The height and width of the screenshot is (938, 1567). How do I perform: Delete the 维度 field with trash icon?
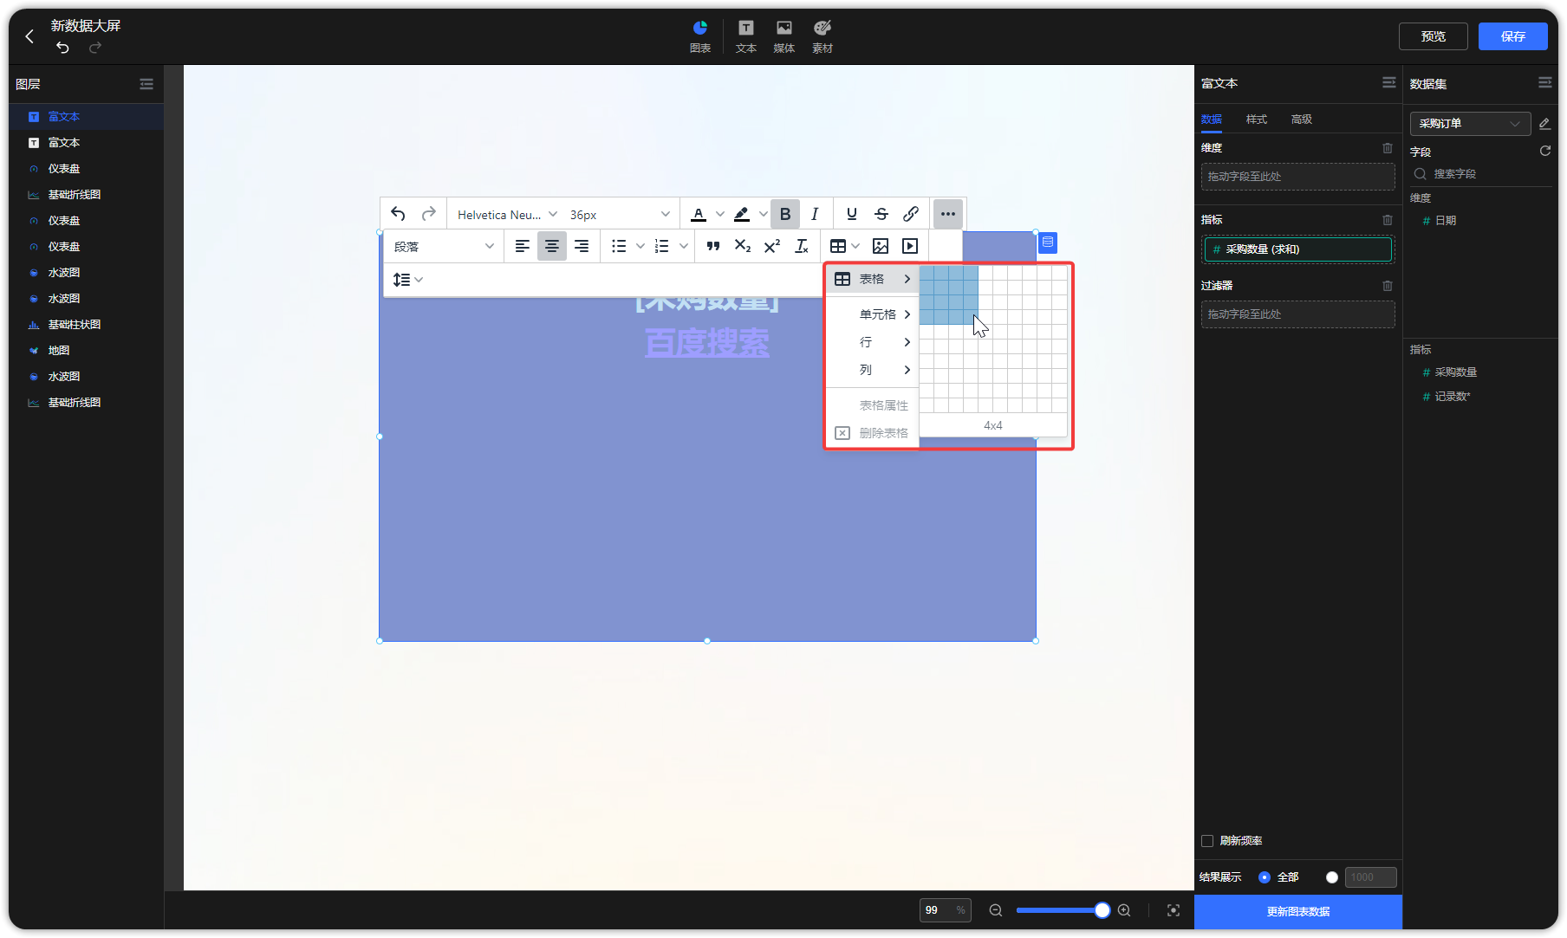click(1388, 148)
